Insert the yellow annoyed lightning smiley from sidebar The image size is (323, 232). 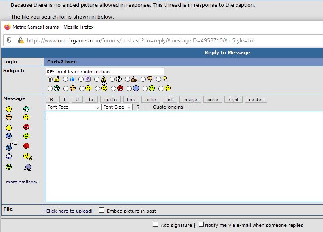(x=28, y=157)
